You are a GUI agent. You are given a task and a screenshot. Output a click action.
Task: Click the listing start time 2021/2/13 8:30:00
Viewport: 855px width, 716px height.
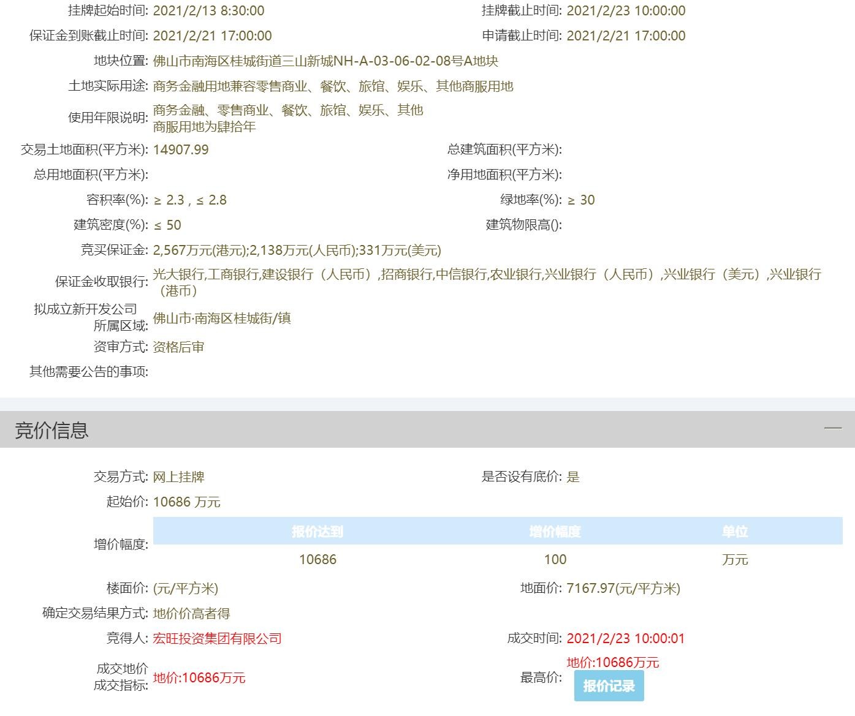click(208, 11)
